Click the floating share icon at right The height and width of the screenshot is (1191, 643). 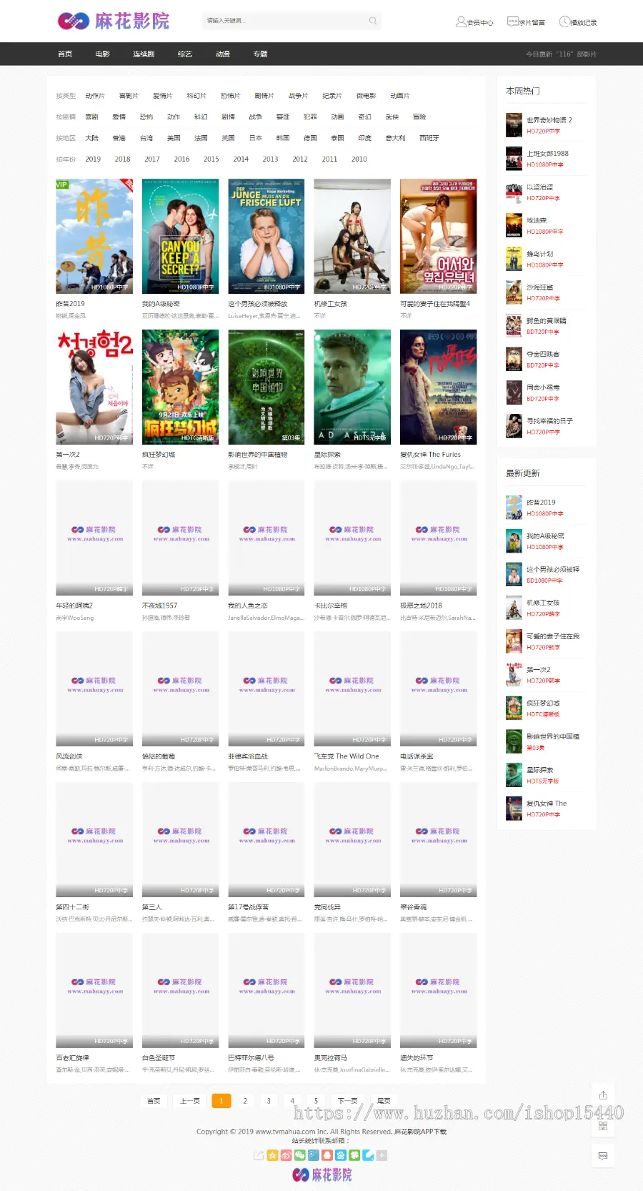(x=603, y=1094)
